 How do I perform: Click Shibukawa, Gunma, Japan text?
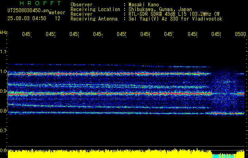(x=160, y=9)
